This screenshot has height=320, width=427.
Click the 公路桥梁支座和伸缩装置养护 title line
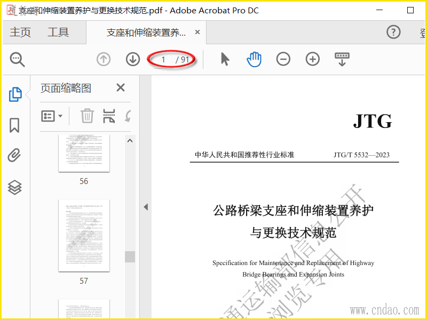pyautogui.click(x=293, y=211)
